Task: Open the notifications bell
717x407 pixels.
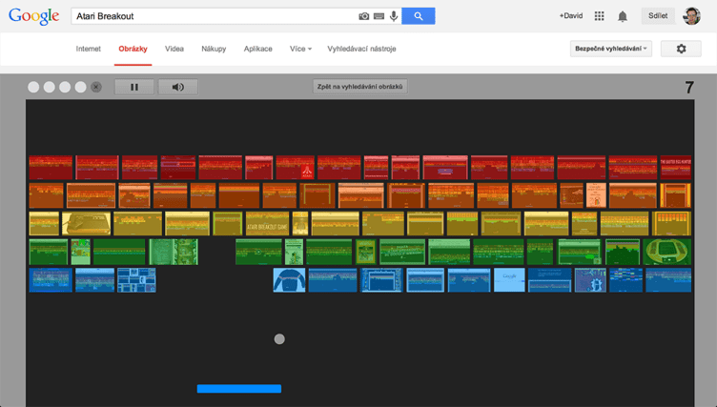Action: (623, 16)
